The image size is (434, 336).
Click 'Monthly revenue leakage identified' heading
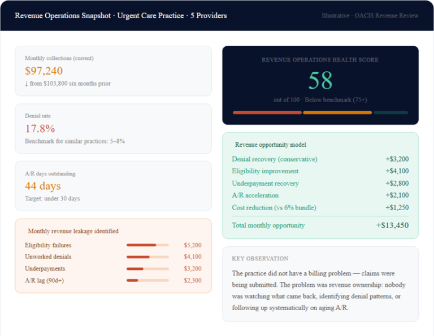[73, 231]
